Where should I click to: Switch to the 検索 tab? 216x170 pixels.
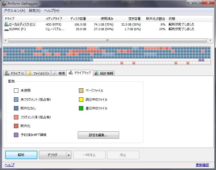point(59,73)
